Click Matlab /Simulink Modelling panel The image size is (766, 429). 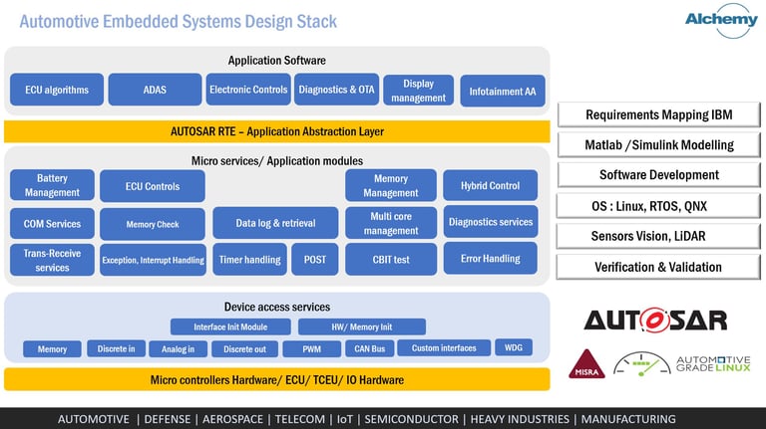(x=659, y=145)
